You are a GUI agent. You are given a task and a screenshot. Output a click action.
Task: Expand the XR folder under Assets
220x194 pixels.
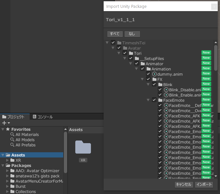8,160
